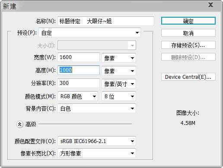
Task: Click the 名称(N) name input field
Action: click(x=106, y=21)
